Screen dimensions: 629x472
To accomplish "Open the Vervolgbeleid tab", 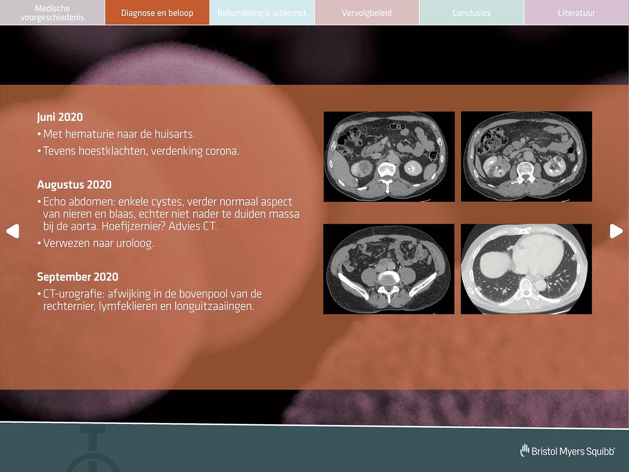I will 367,13.
